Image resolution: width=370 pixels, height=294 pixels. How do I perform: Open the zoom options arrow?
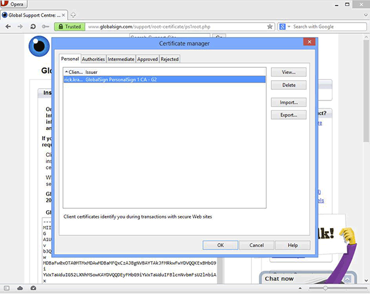coord(300,288)
